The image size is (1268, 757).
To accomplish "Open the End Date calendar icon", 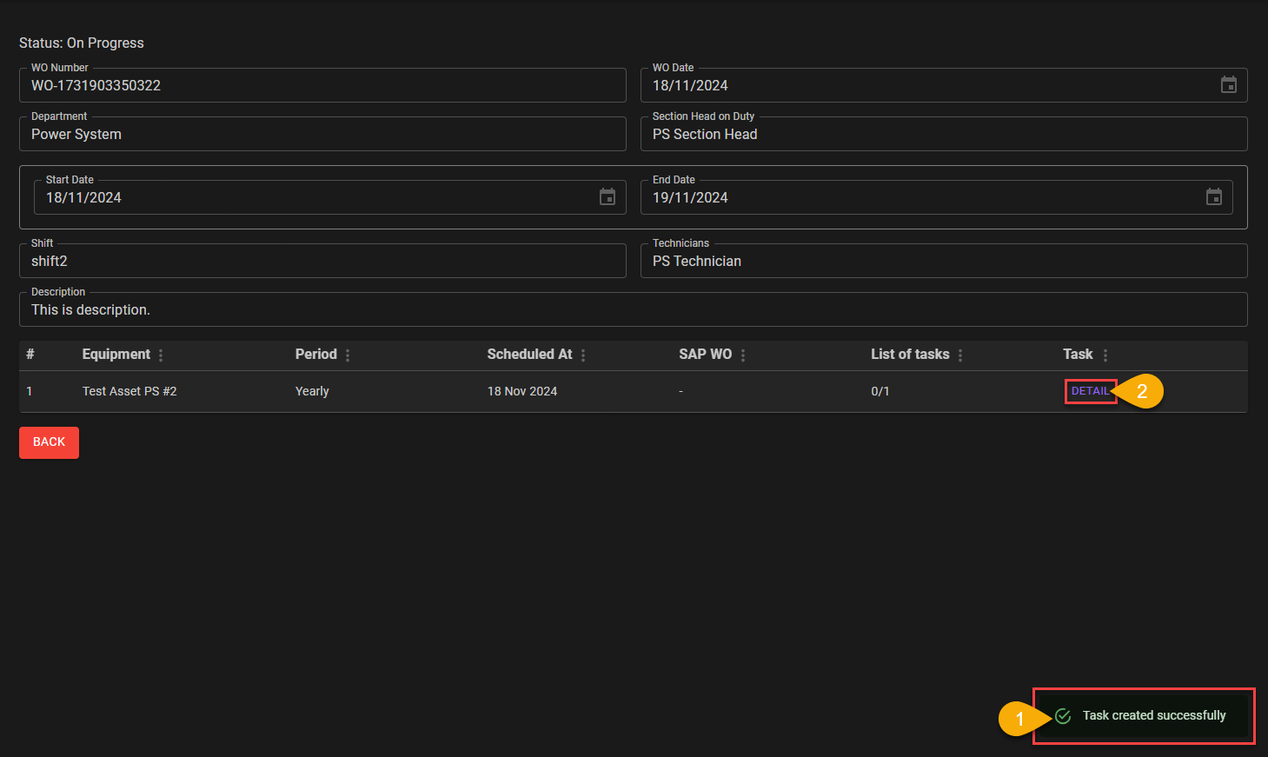I will [x=1213, y=197].
